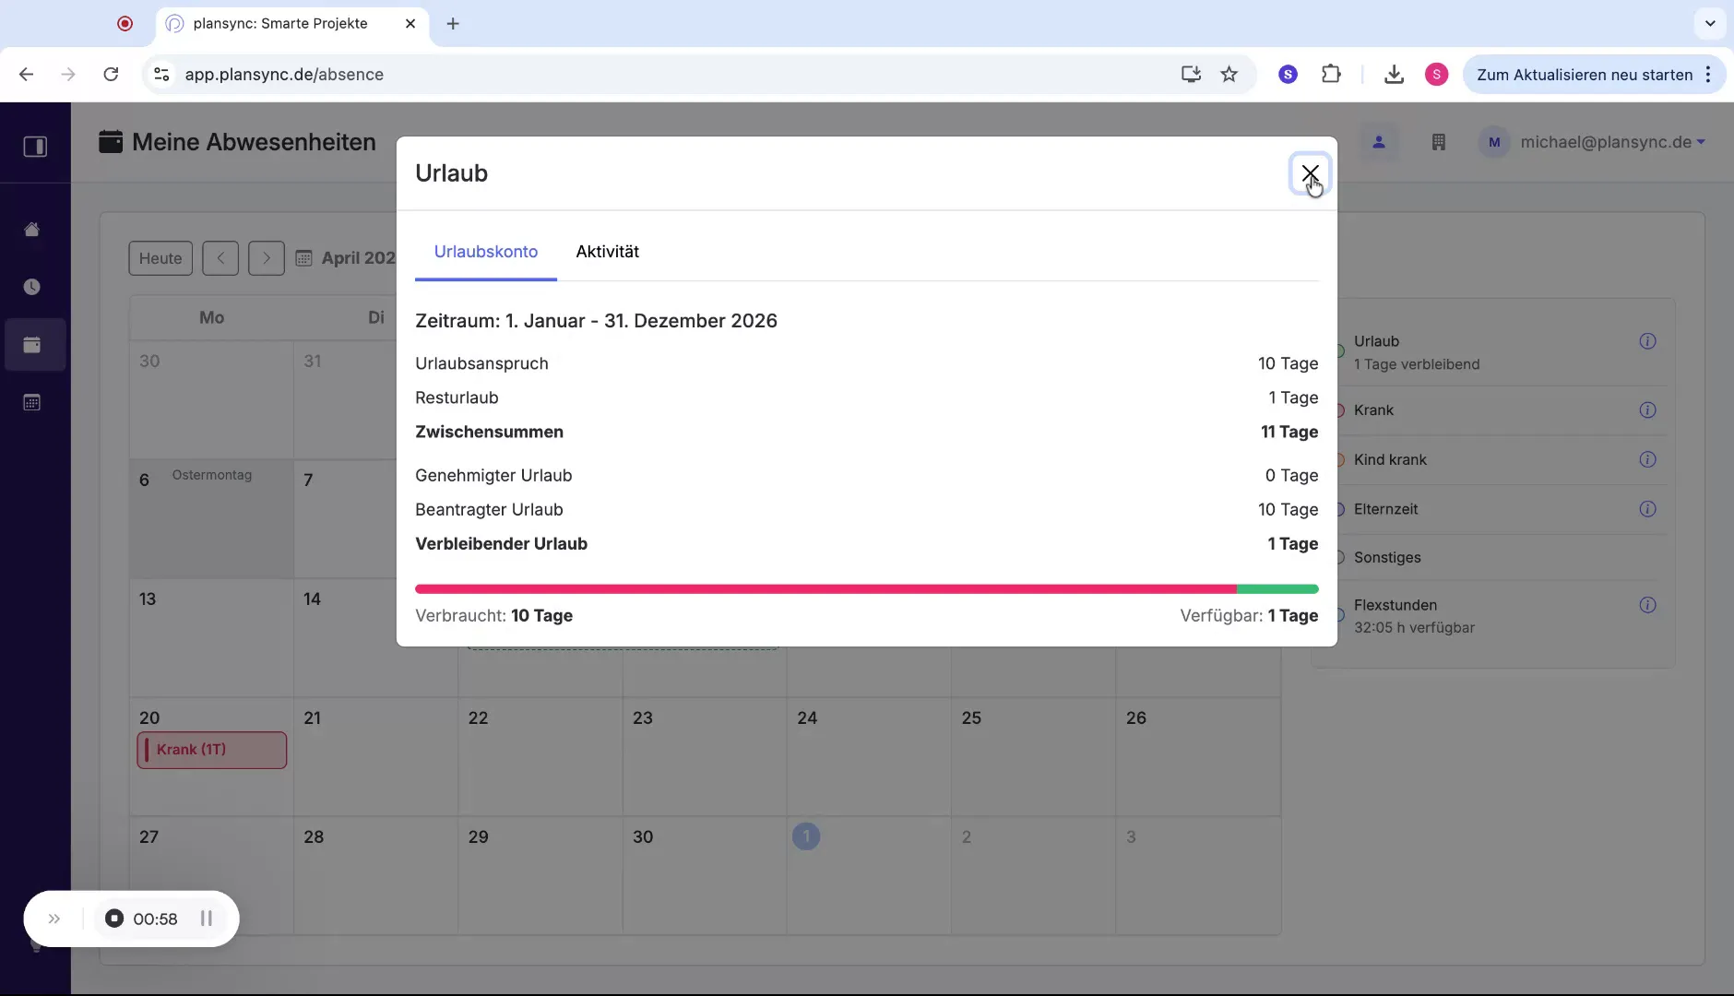1734x996 pixels.
Task: Click the Beantragter Urlaub label
Action: tap(489, 510)
